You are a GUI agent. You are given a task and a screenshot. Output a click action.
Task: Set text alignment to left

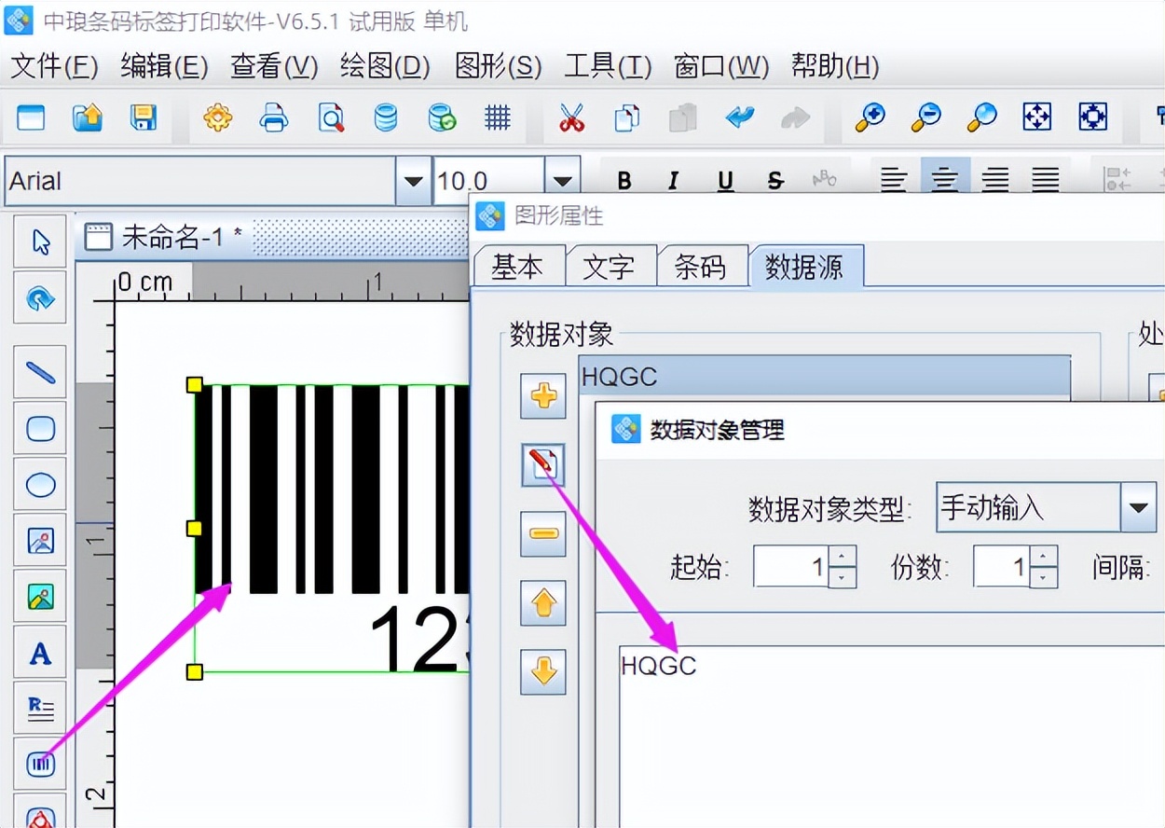[x=894, y=179]
